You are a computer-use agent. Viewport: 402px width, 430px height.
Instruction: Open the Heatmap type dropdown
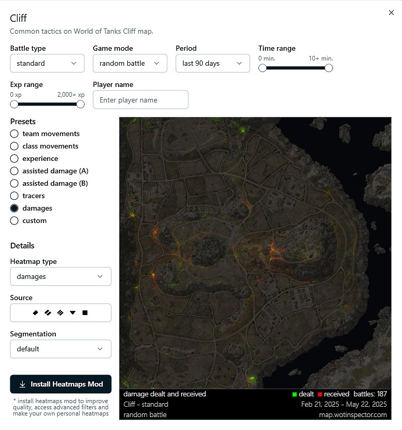pos(61,276)
